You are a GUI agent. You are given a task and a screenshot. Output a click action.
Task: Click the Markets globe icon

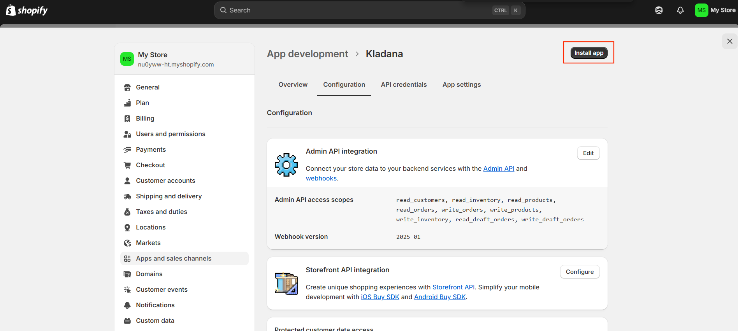click(x=127, y=243)
